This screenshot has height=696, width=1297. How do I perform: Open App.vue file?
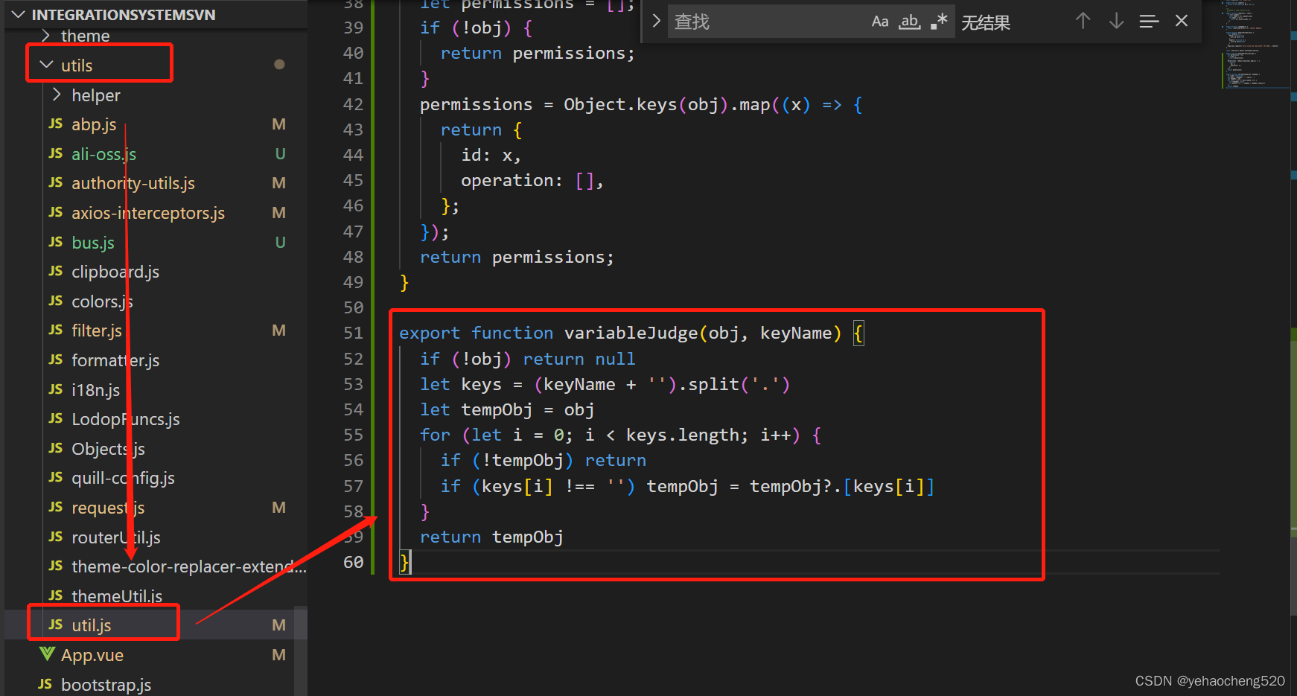[x=92, y=655]
